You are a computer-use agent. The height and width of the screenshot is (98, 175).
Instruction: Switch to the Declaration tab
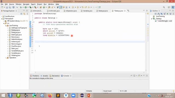coord(55,76)
